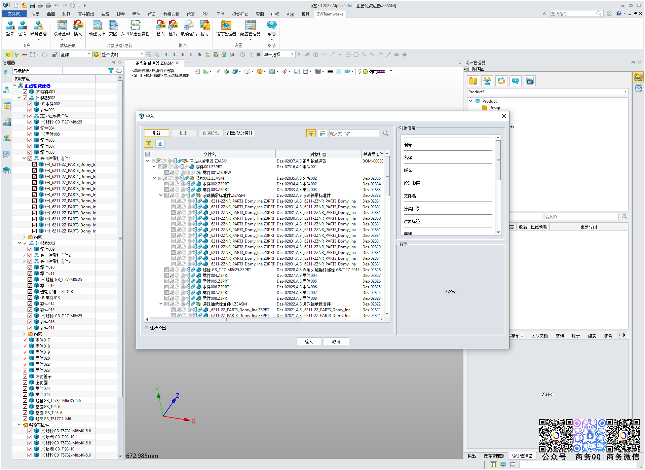Select the 克隆 clone ribbon icon

click(x=113, y=28)
